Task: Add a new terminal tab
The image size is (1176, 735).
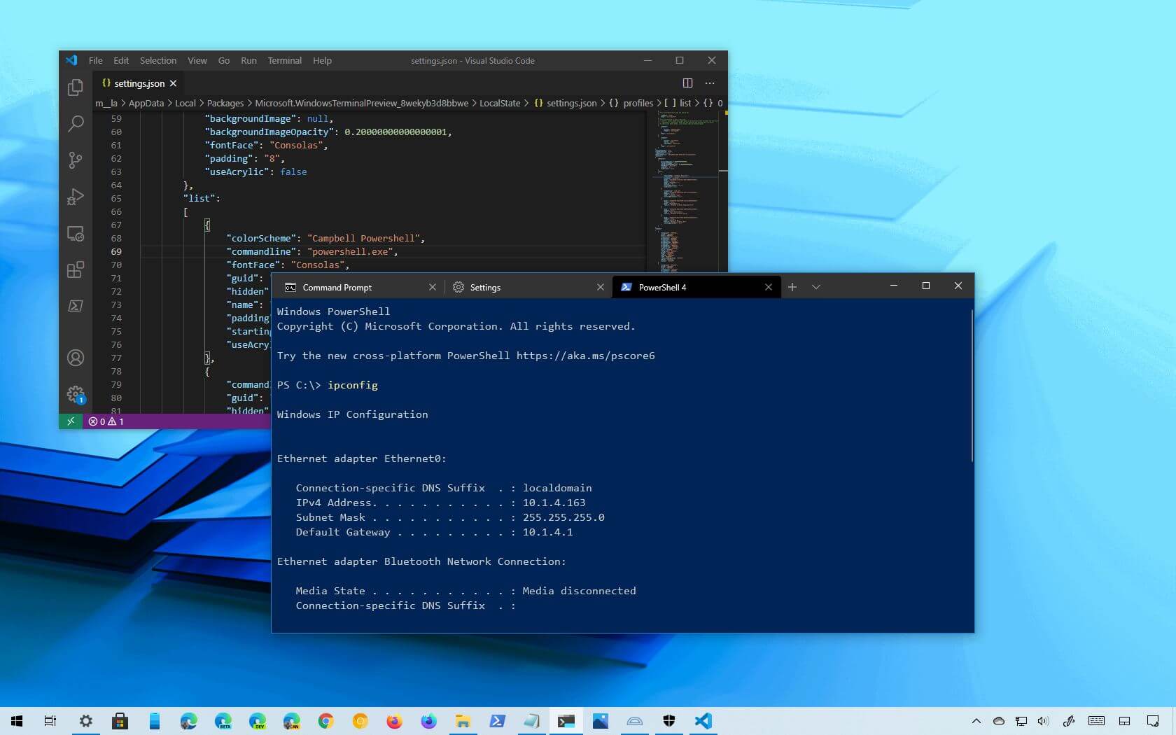Action: click(792, 287)
